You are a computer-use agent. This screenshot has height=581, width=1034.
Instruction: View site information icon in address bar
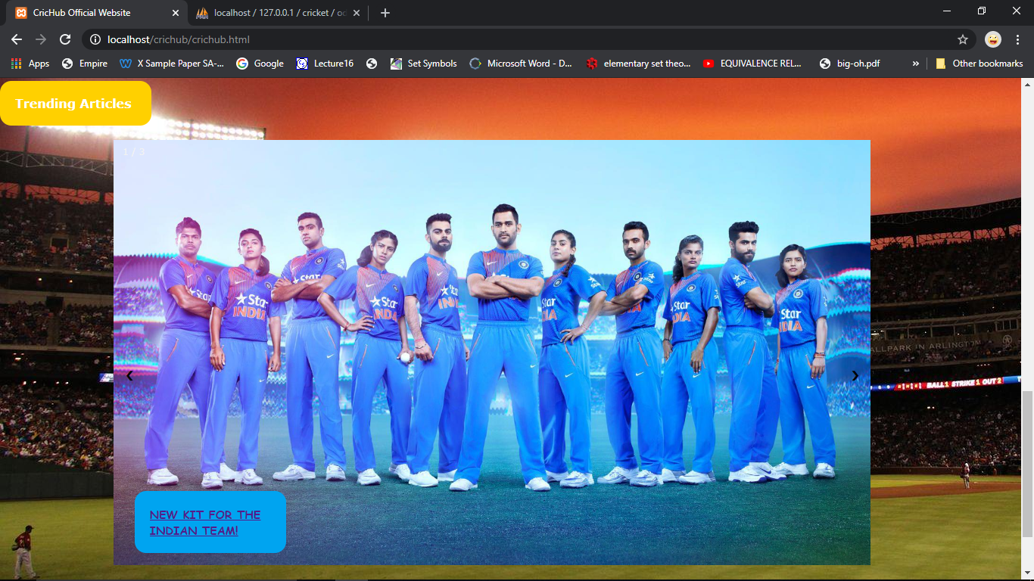95,39
